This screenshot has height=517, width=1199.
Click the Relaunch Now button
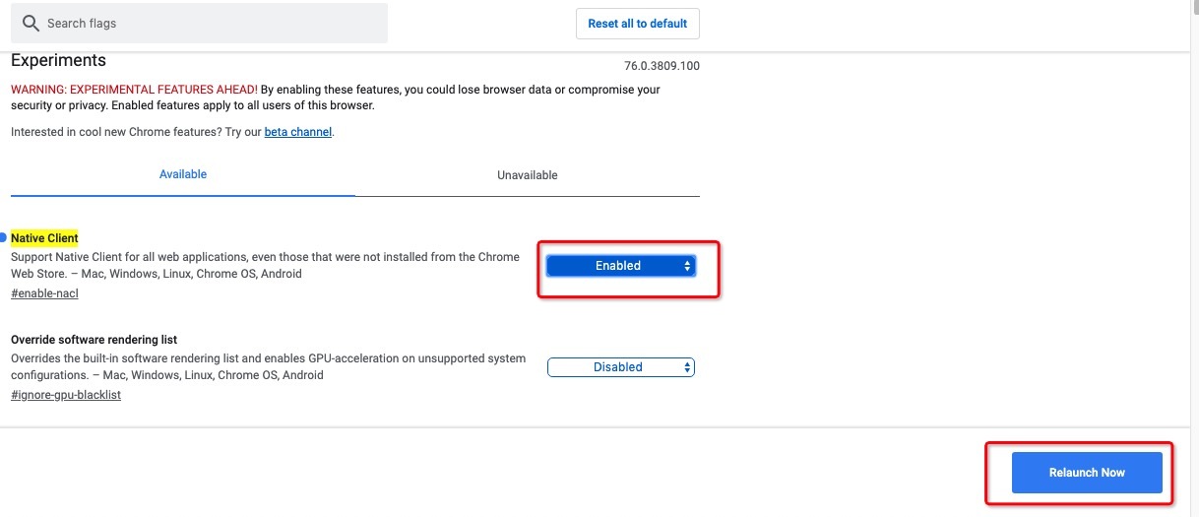pos(1087,473)
